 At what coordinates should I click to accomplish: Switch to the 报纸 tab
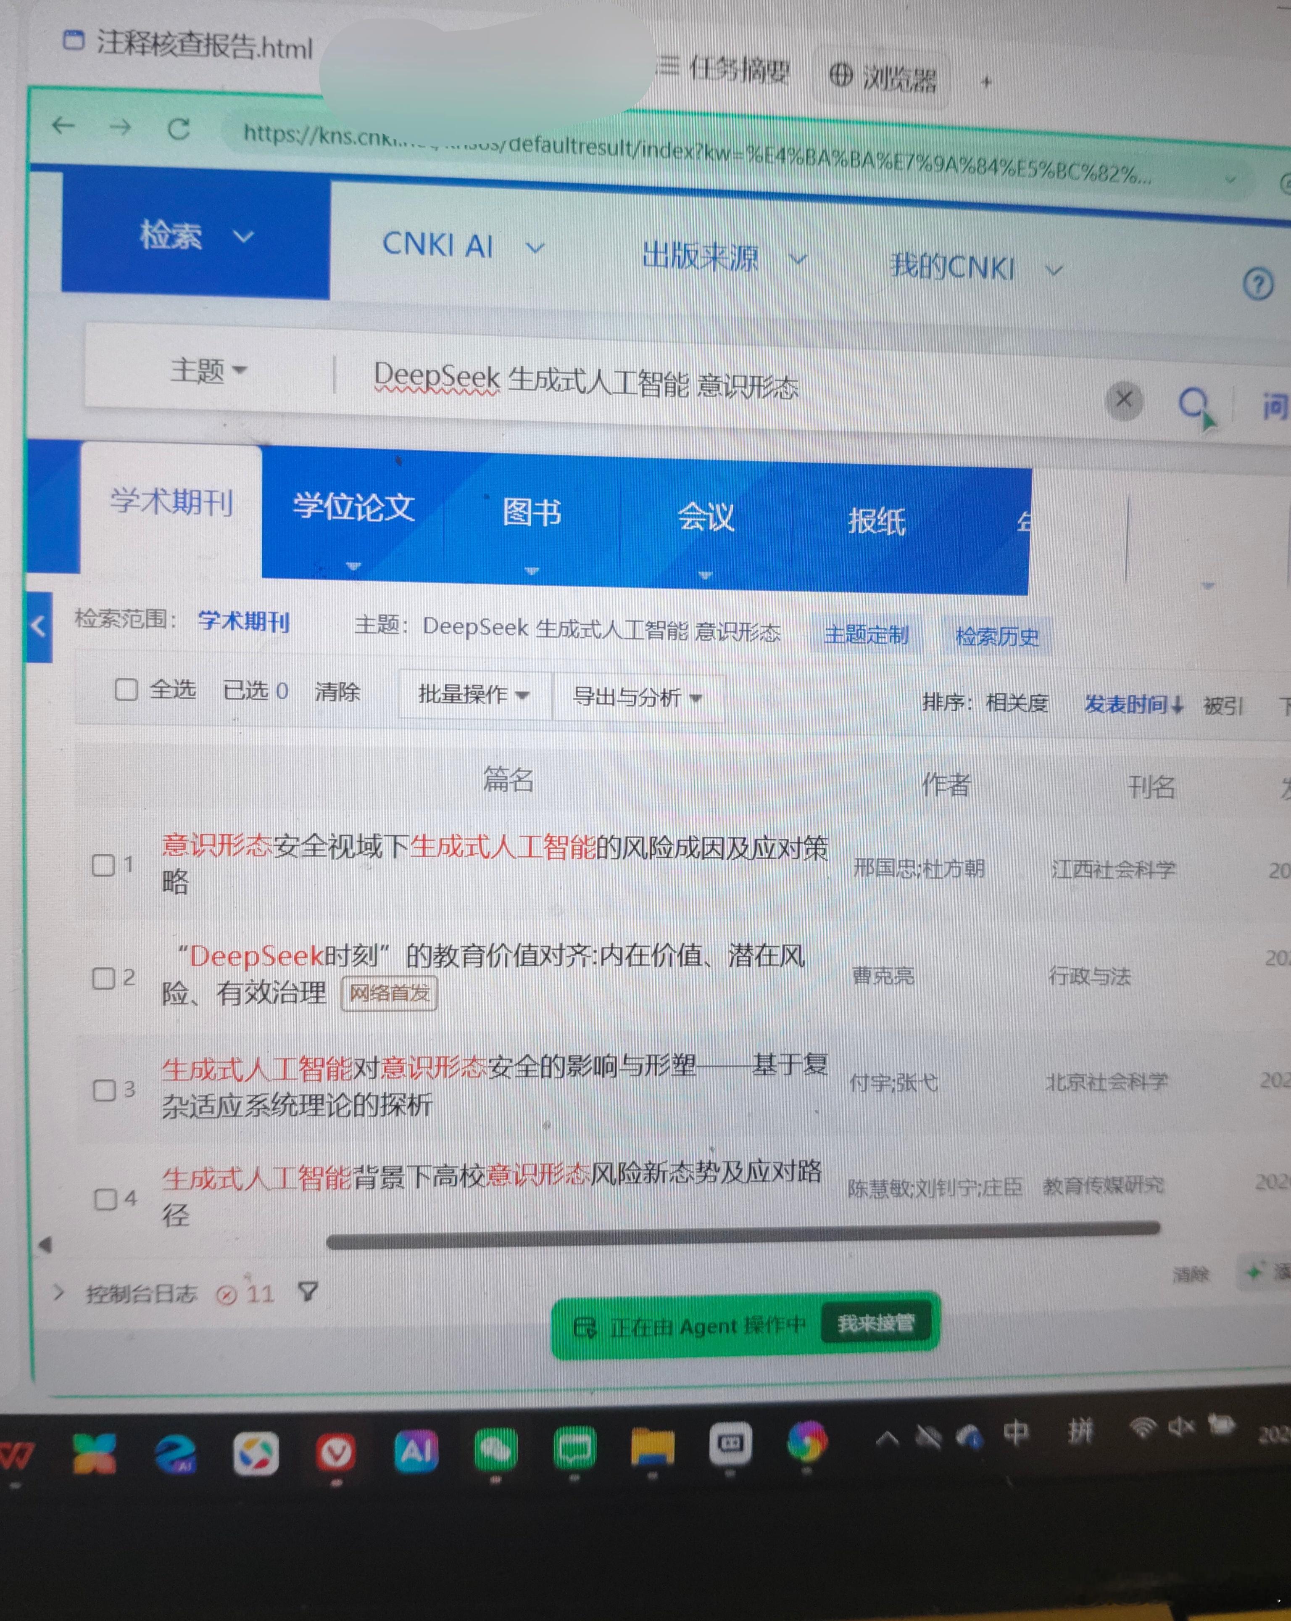(876, 521)
